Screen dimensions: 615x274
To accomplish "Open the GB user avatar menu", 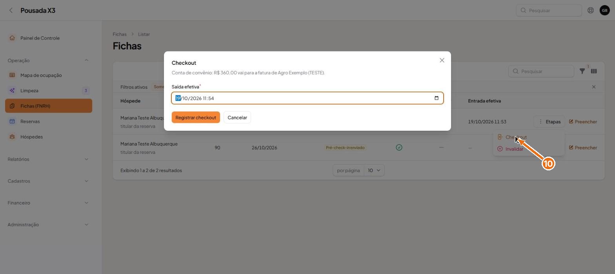I will pos(604,11).
